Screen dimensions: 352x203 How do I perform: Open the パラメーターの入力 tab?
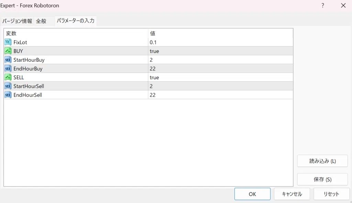click(76, 21)
